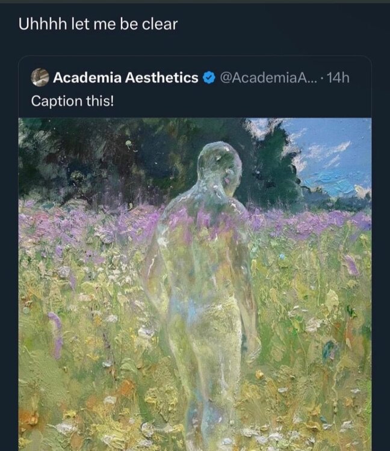Image resolution: width=390 pixels, height=451 pixels.
Task: Open the quoted painting image
Action: pyautogui.click(x=194, y=283)
